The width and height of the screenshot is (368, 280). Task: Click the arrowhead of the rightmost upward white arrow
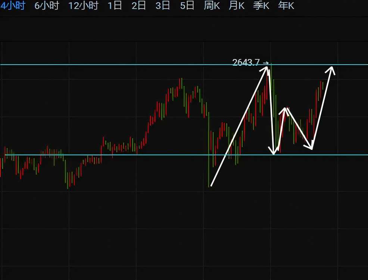[x=331, y=69]
